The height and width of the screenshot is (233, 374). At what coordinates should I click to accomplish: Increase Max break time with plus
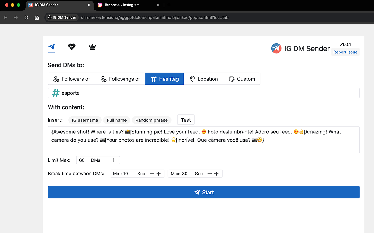216,174
